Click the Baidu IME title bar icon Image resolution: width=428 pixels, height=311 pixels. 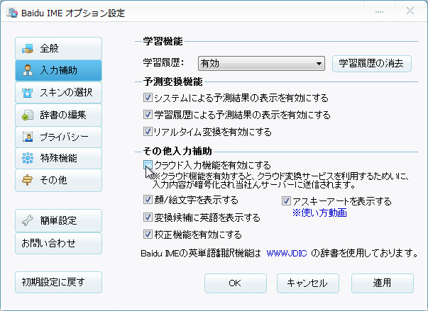pyautogui.click(x=12, y=13)
